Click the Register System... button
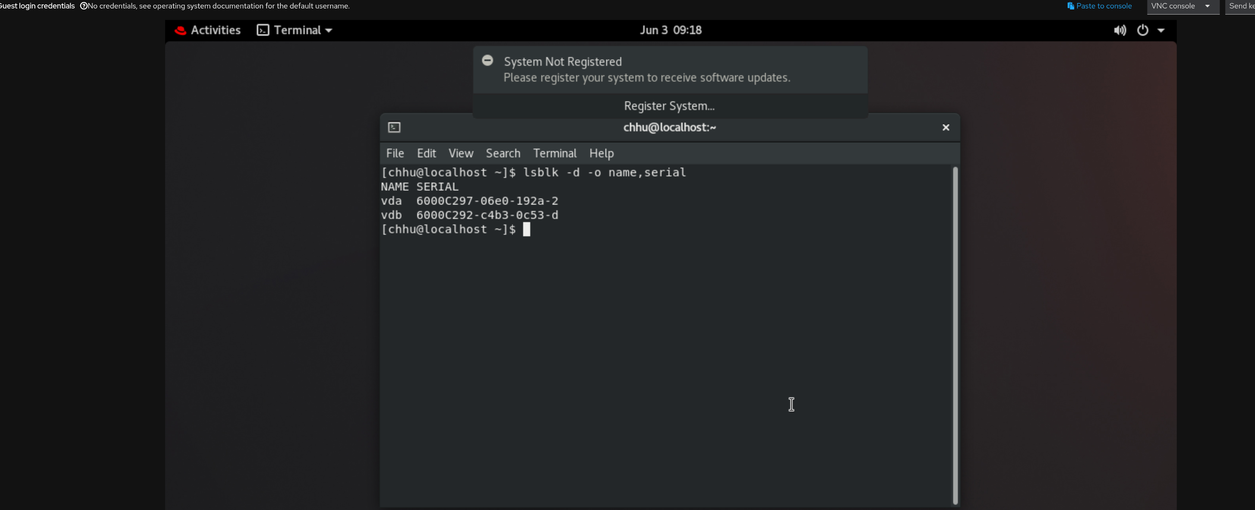The width and height of the screenshot is (1255, 510). pyautogui.click(x=669, y=106)
